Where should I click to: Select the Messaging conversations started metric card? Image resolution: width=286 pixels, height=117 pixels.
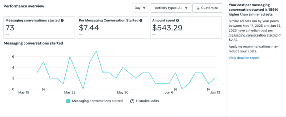pos(39,27)
